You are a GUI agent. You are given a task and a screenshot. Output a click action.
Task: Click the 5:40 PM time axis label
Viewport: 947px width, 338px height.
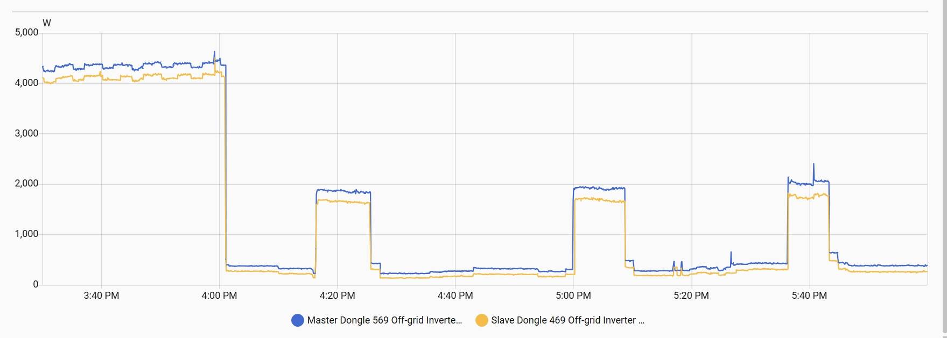[x=809, y=296]
